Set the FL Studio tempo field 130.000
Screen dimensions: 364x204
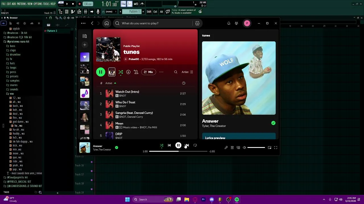88,4
